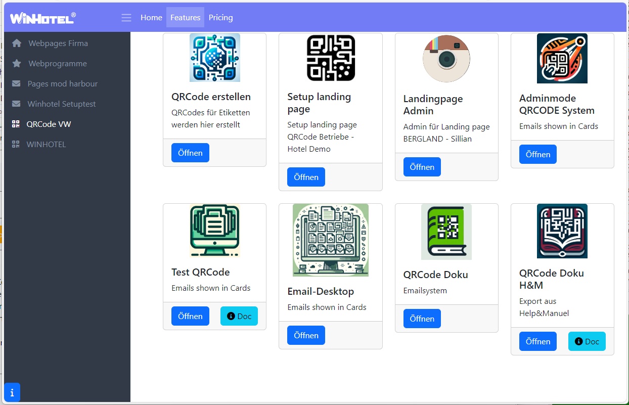
Task: Open Email-Desktop via Öffnen
Action: point(306,335)
